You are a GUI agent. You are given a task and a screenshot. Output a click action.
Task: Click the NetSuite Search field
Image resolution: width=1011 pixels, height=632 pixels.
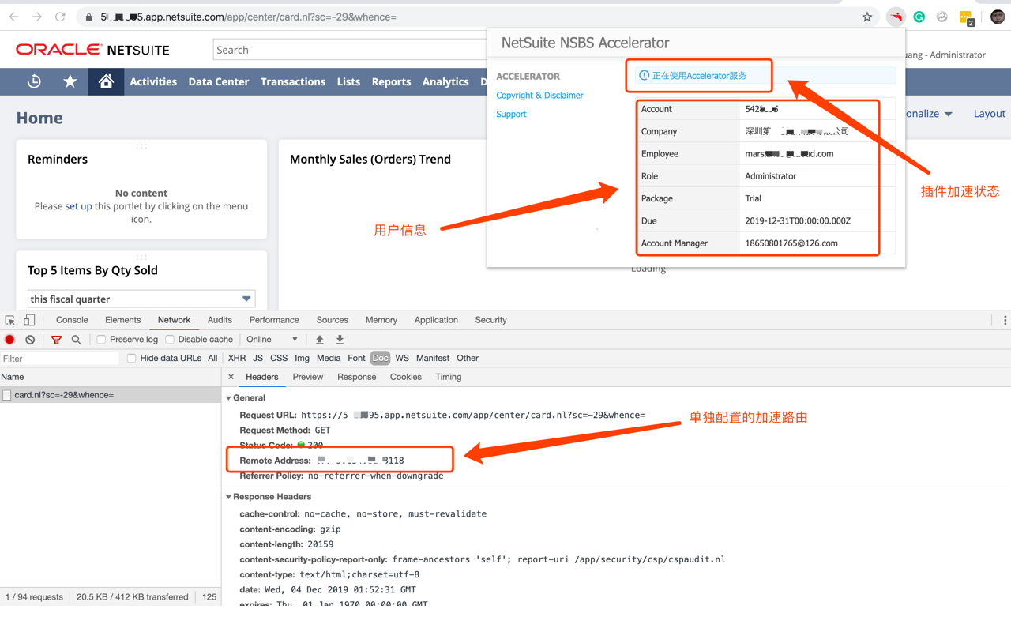[x=351, y=50]
